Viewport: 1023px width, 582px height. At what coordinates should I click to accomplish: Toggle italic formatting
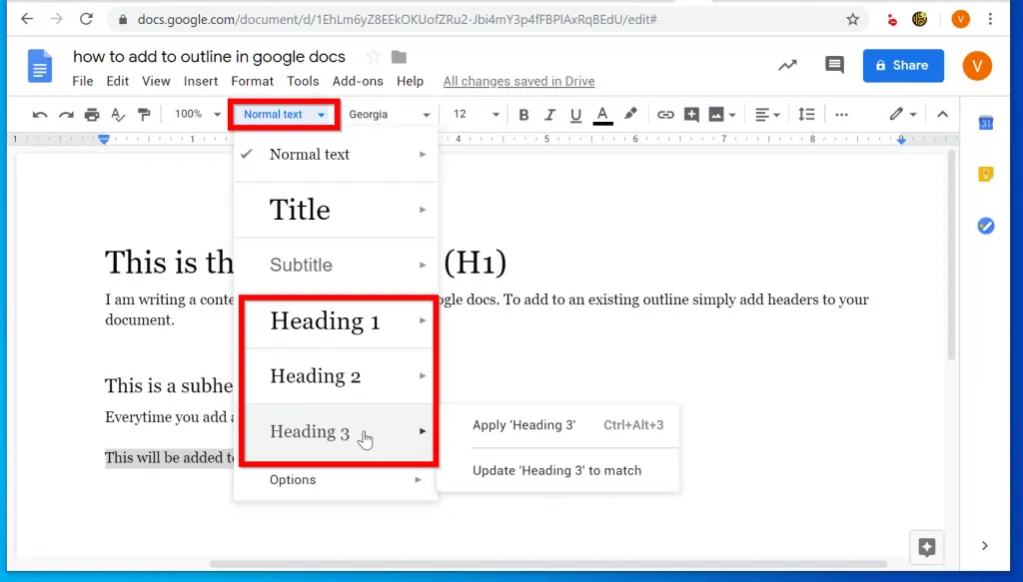click(x=549, y=115)
